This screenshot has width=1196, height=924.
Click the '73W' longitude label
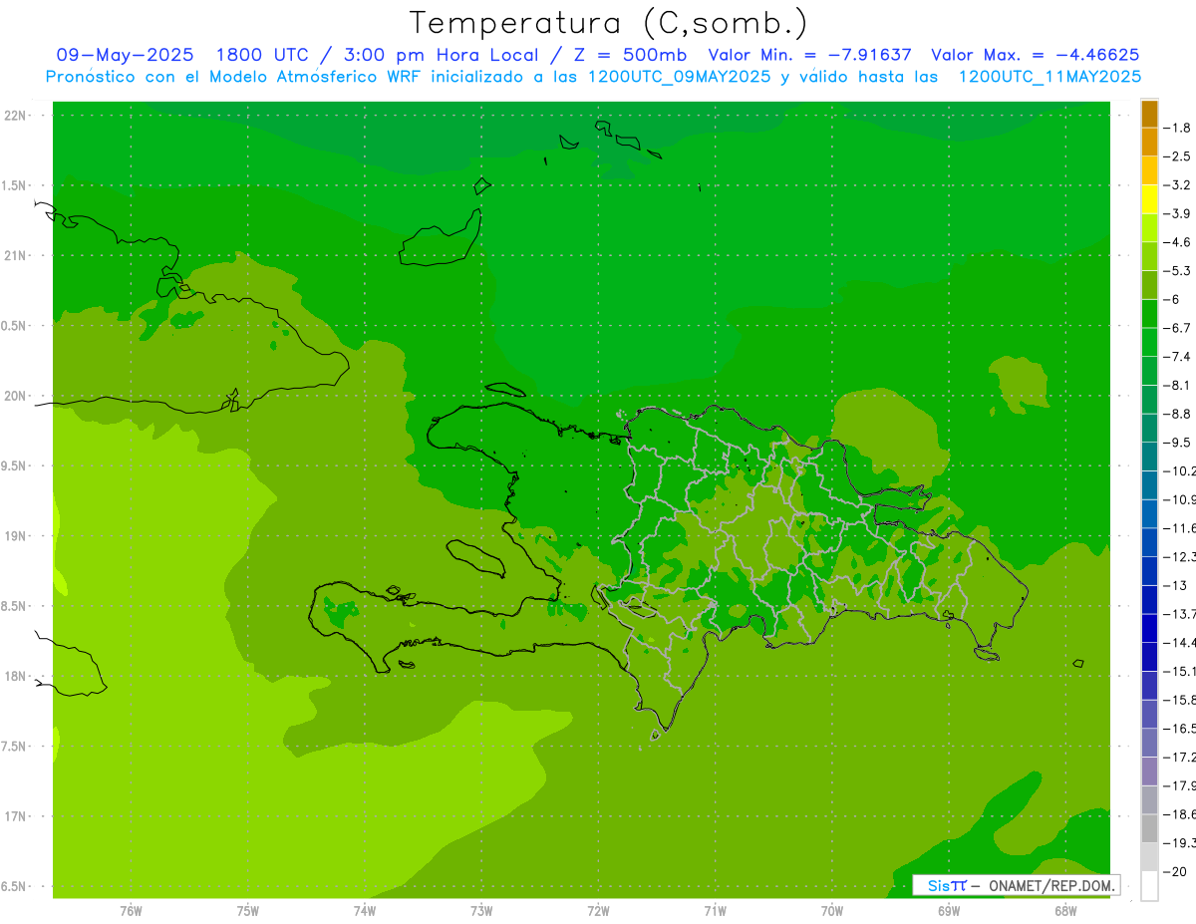481,911
